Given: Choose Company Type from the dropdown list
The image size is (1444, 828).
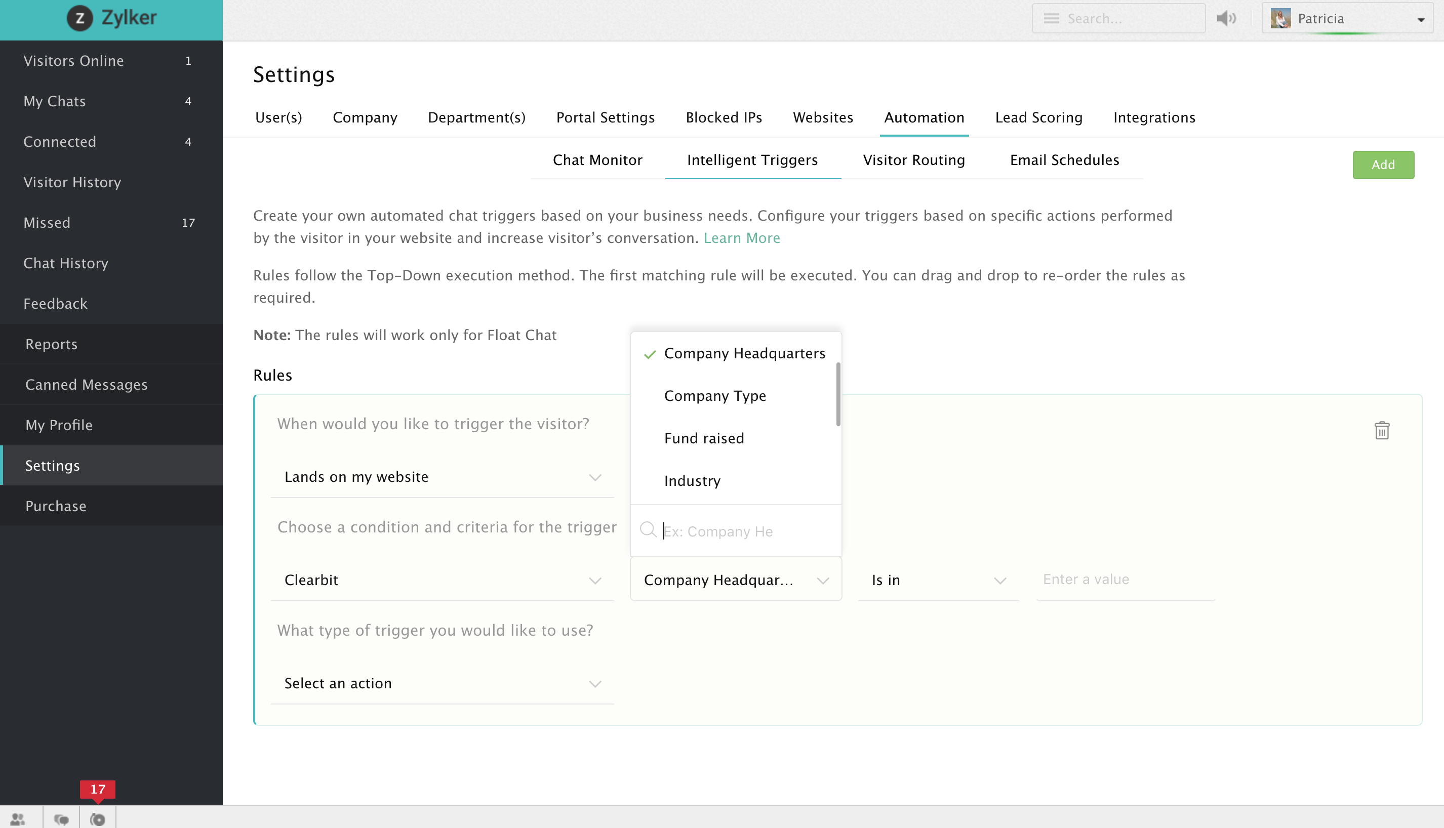Looking at the screenshot, I should [x=715, y=396].
